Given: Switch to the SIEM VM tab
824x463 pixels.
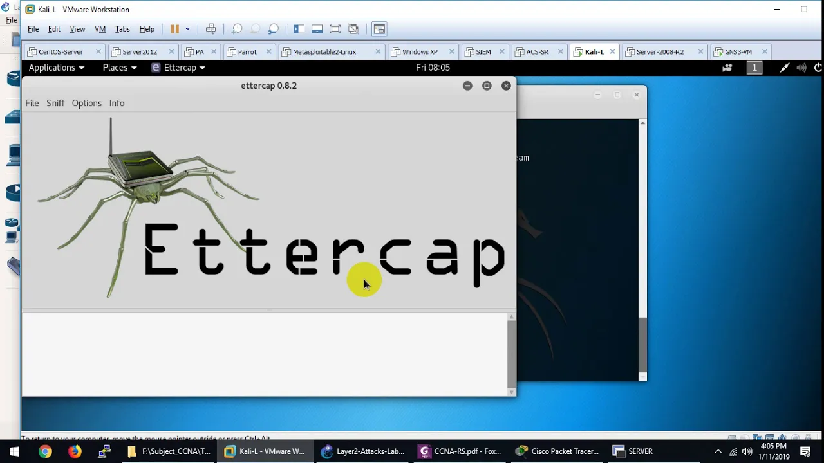Looking at the screenshot, I should coord(483,51).
